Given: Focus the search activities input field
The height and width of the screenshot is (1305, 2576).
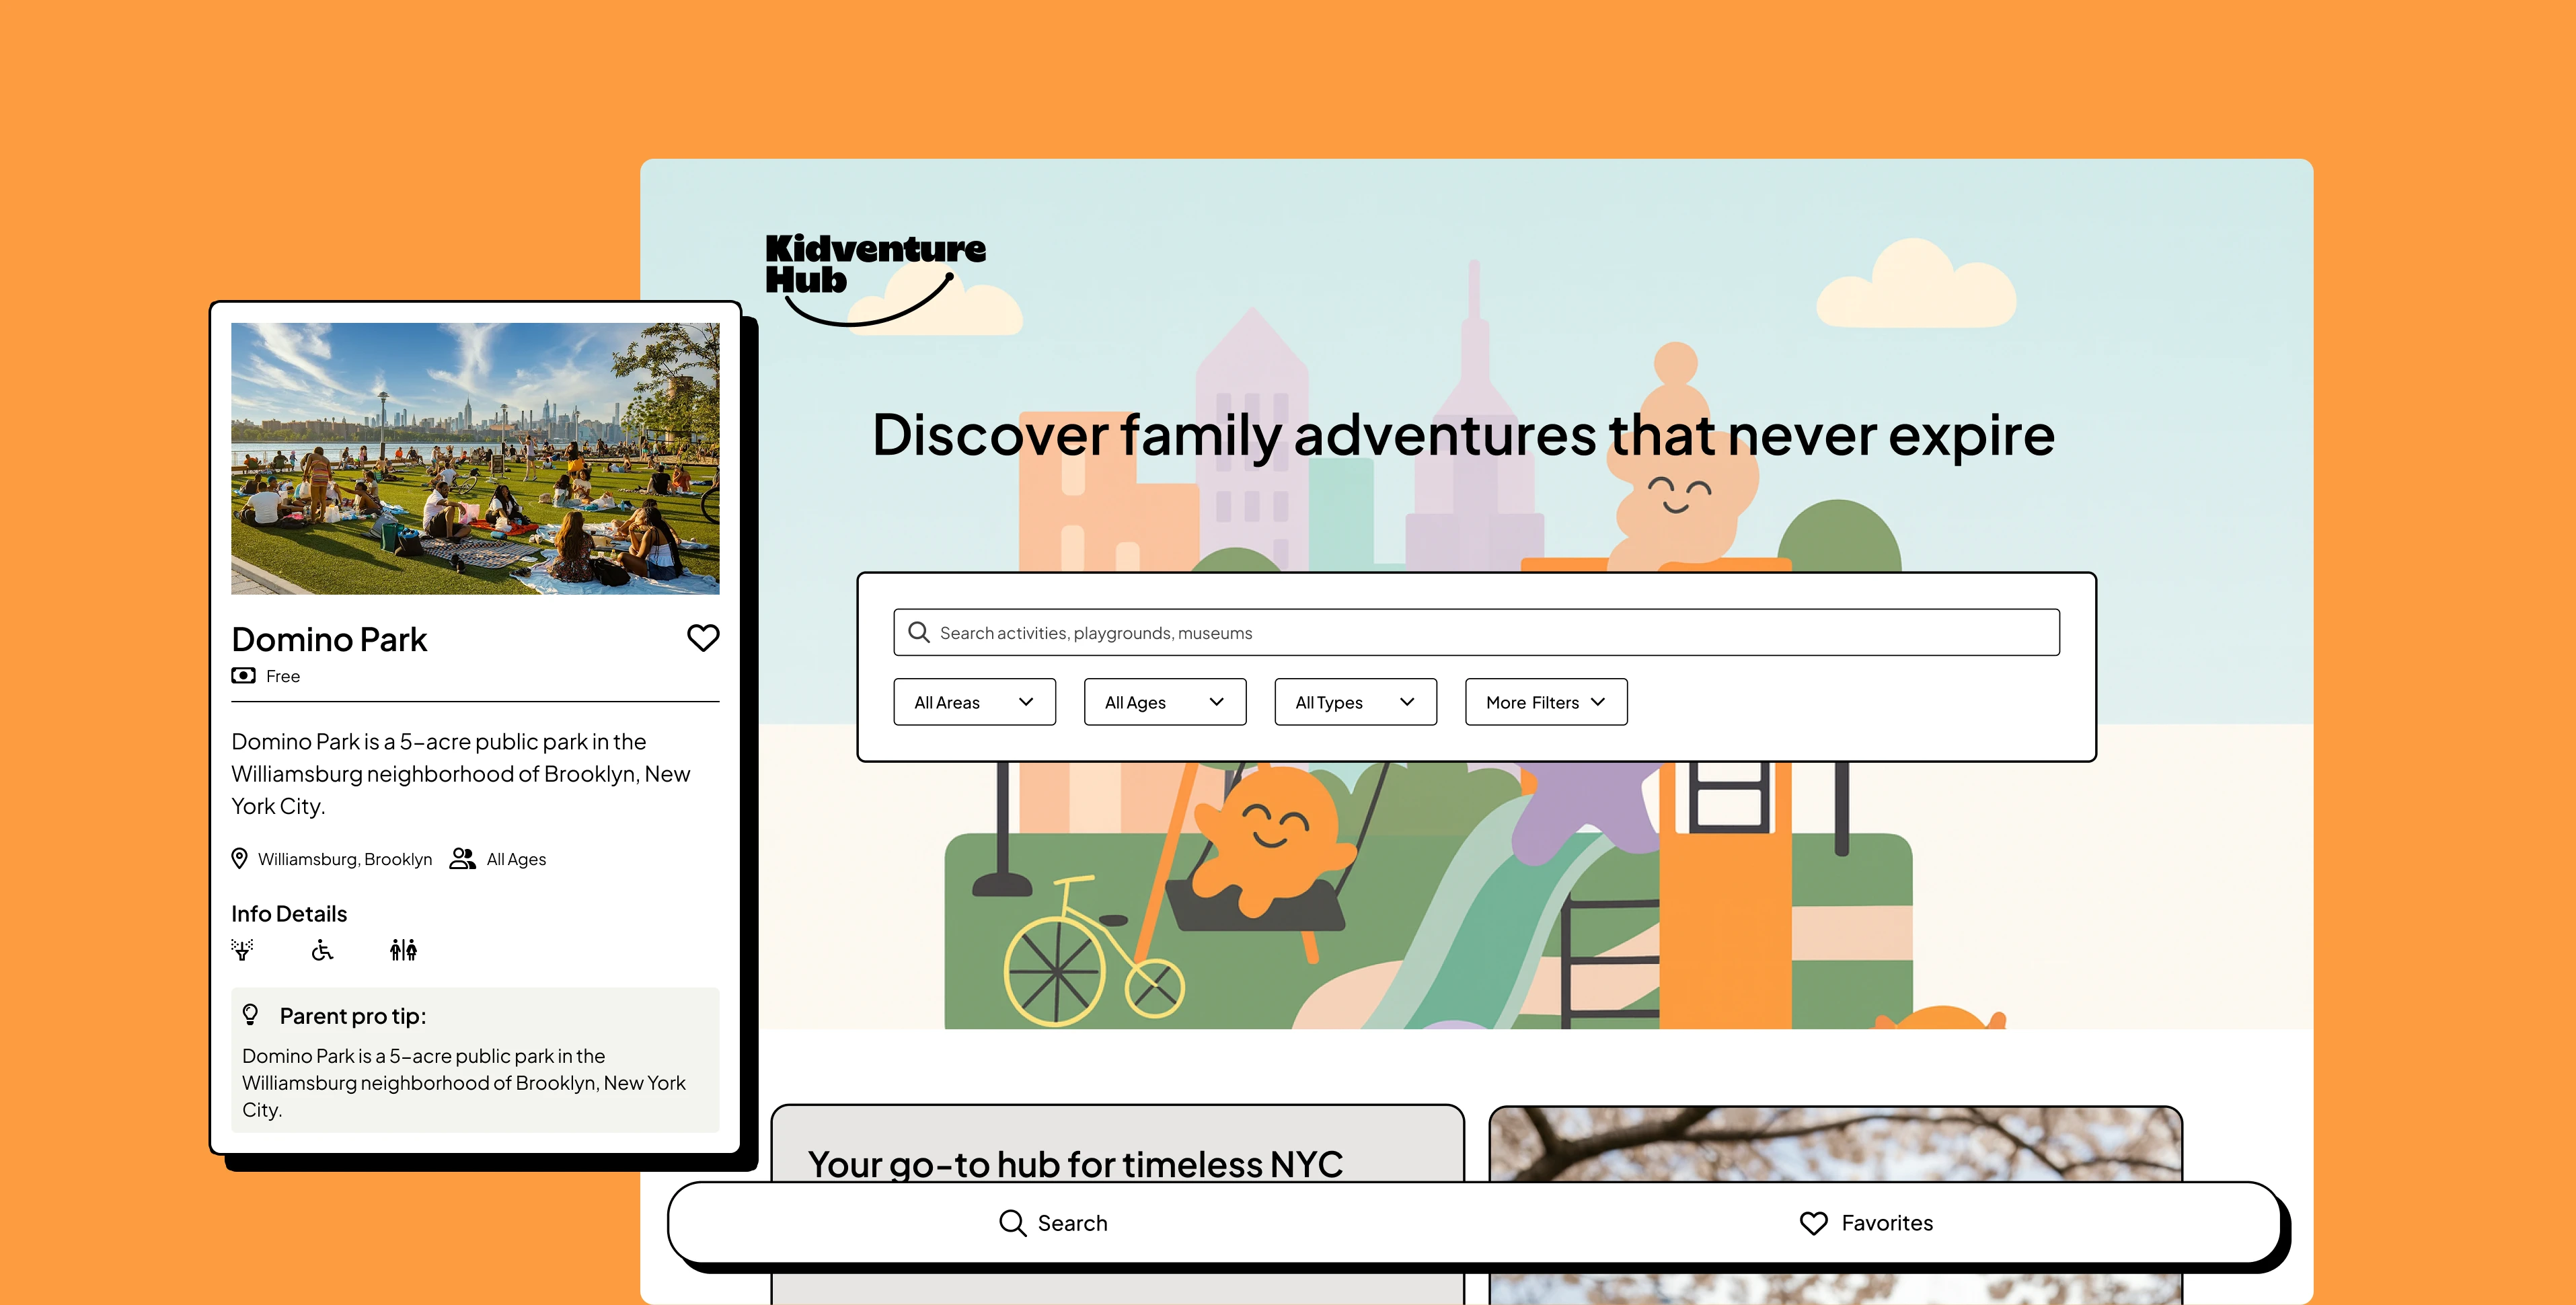Looking at the screenshot, I should coord(1476,633).
